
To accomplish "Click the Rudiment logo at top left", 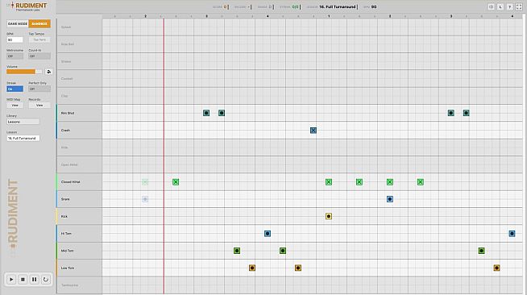I will [x=27, y=6].
